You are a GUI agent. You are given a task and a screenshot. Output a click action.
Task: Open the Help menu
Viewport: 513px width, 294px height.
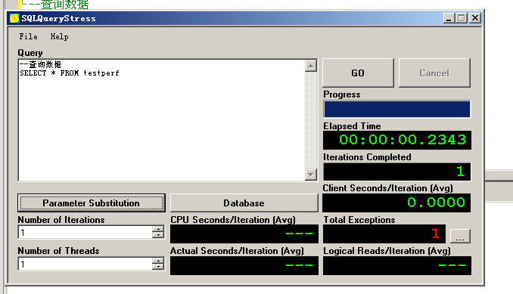tap(59, 36)
